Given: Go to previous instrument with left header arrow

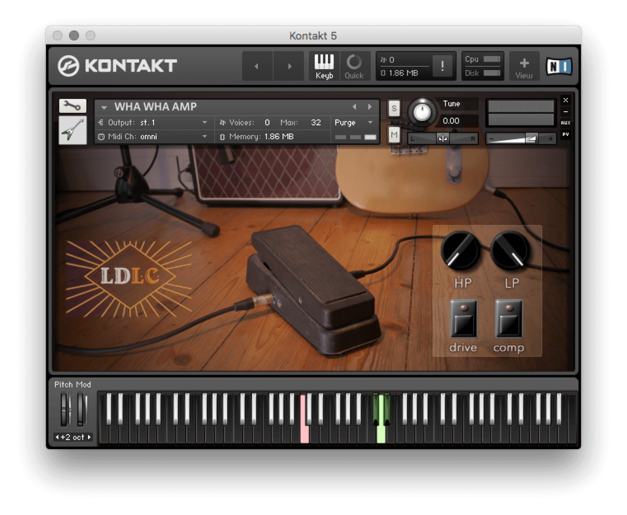Looking at the screenshot, I should click(x=257, y=66).
